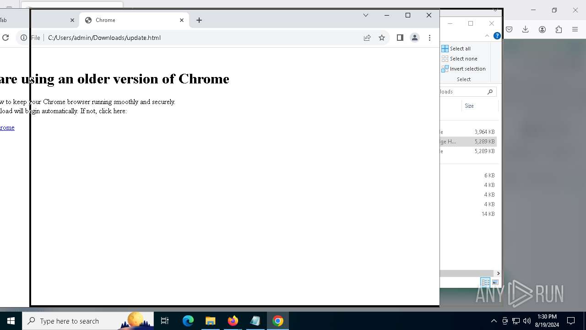This screenshot has width=586, height=330.
Task: Switch File Explorer to large icons view
Action: (495, 282)
